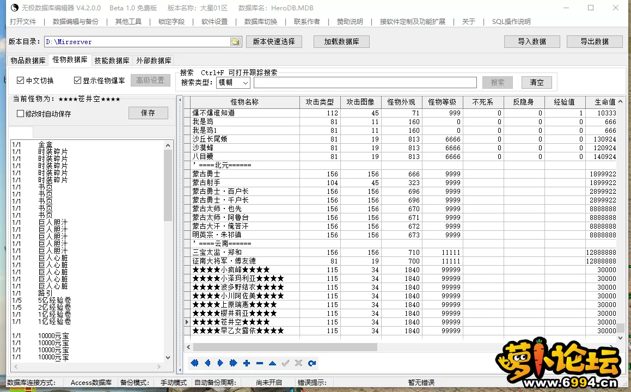Click the 搜索 button
The width and height of the screenshot is (631, 392).
tap(498, 83)
